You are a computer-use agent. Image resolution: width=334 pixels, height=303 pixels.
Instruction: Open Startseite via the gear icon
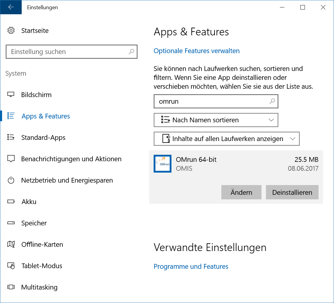tap(11, 31)
